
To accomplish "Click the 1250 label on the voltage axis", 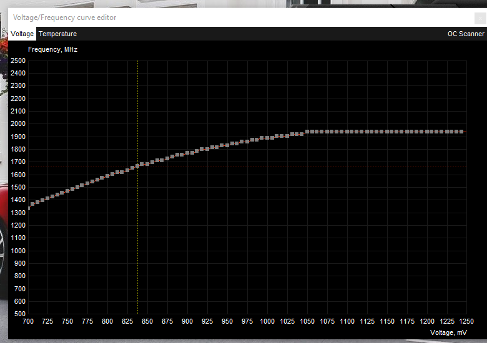I will point(466,322).
